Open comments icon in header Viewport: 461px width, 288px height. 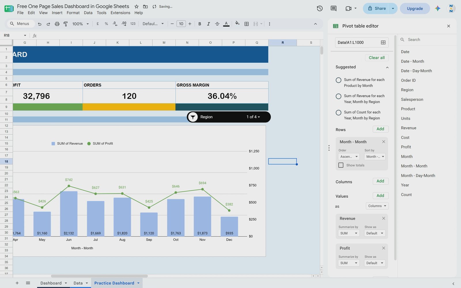pos(334,8)
